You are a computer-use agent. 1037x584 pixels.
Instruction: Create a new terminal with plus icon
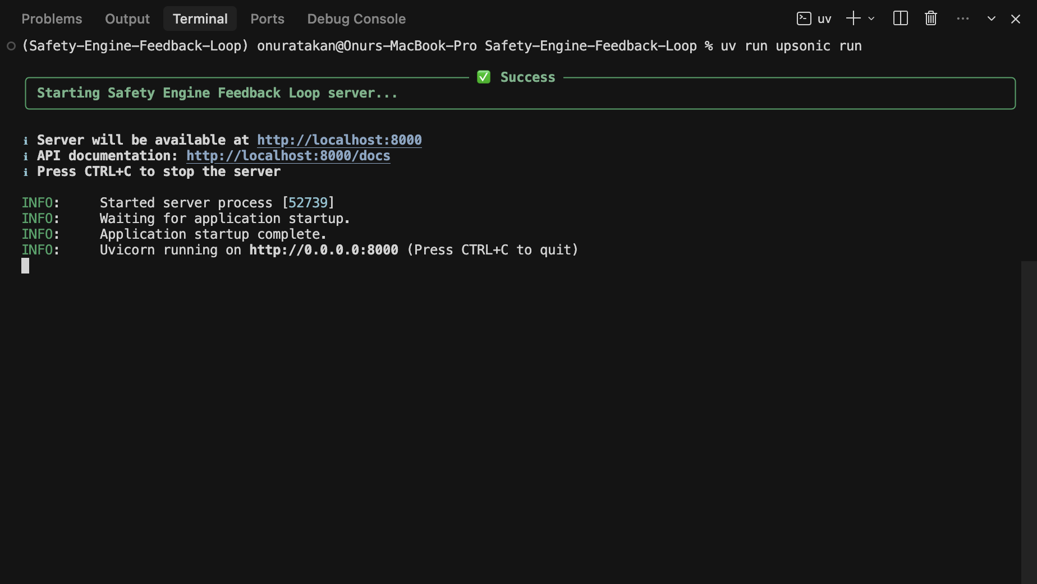coord(853,18)
